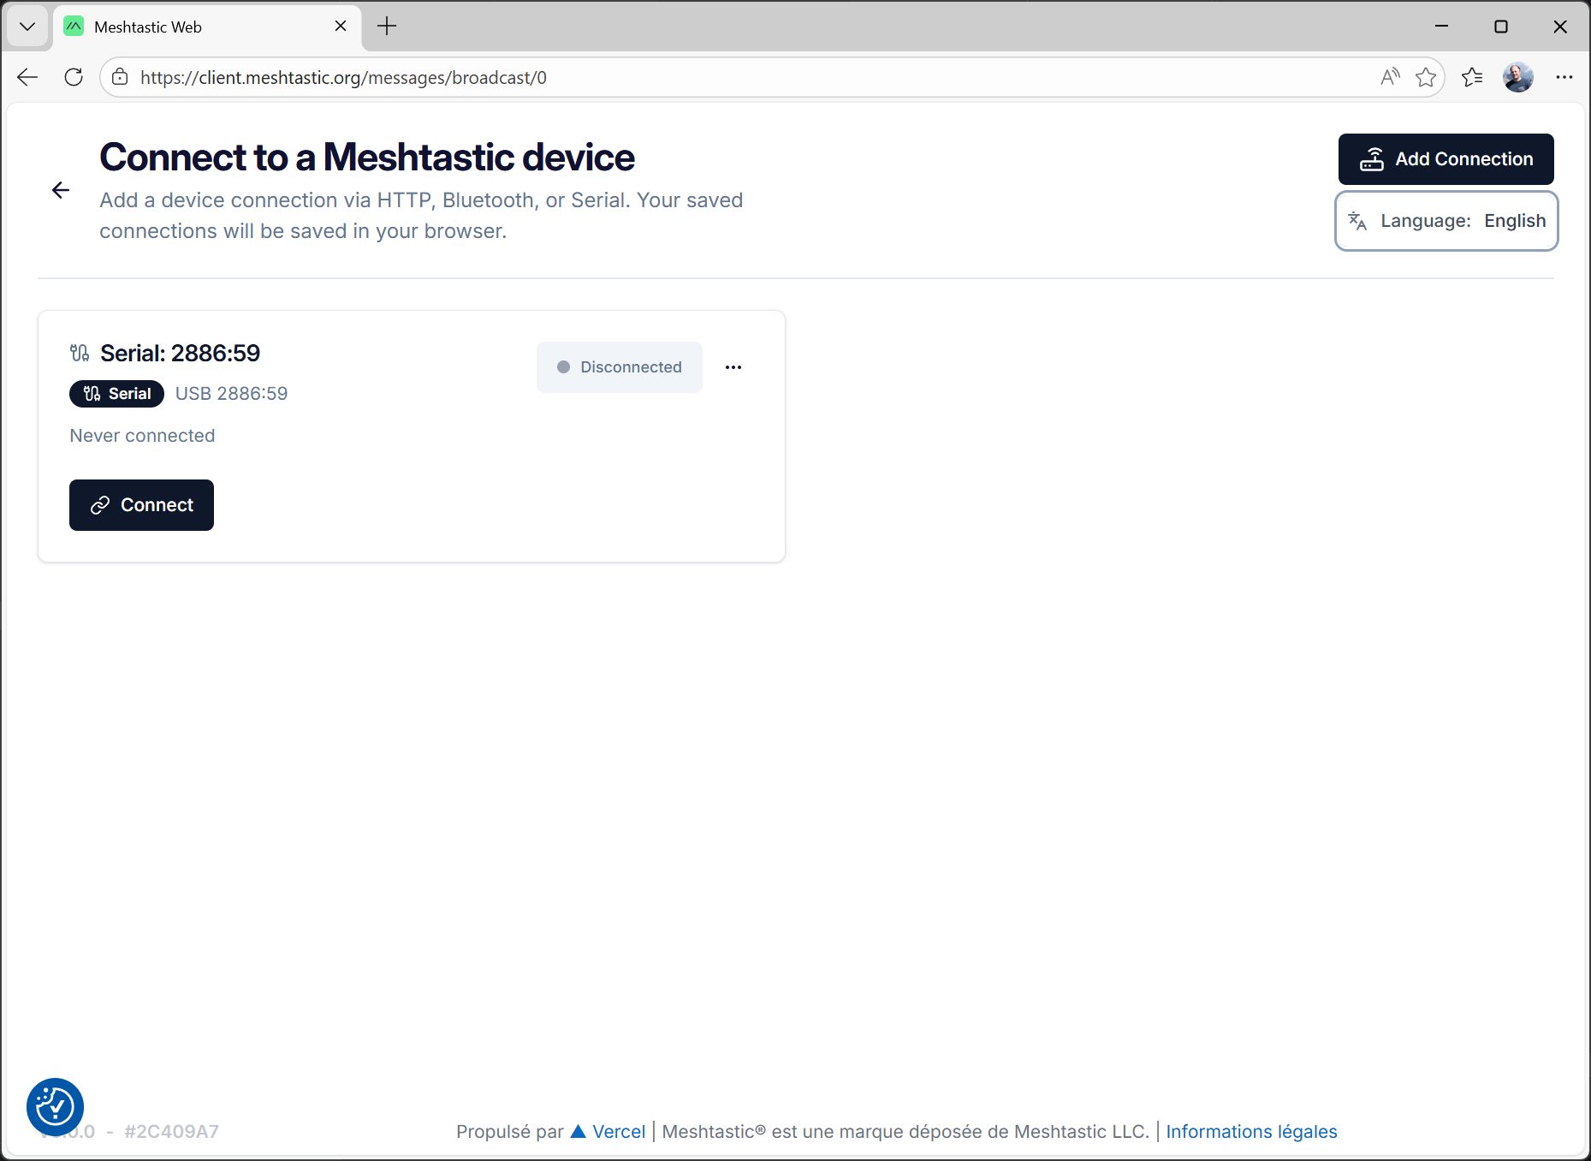Image resolution: width=1591 pixels, height=1161 pixels.
Task: Reload the page with the refresh icon
Action: point(74,76)
